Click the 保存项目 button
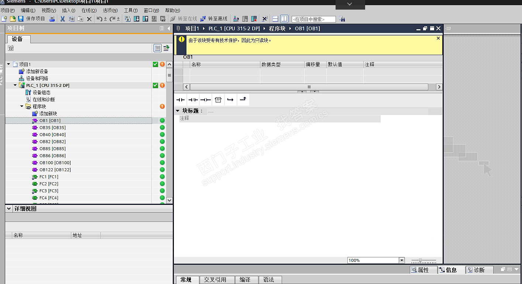 click(35, 18)
